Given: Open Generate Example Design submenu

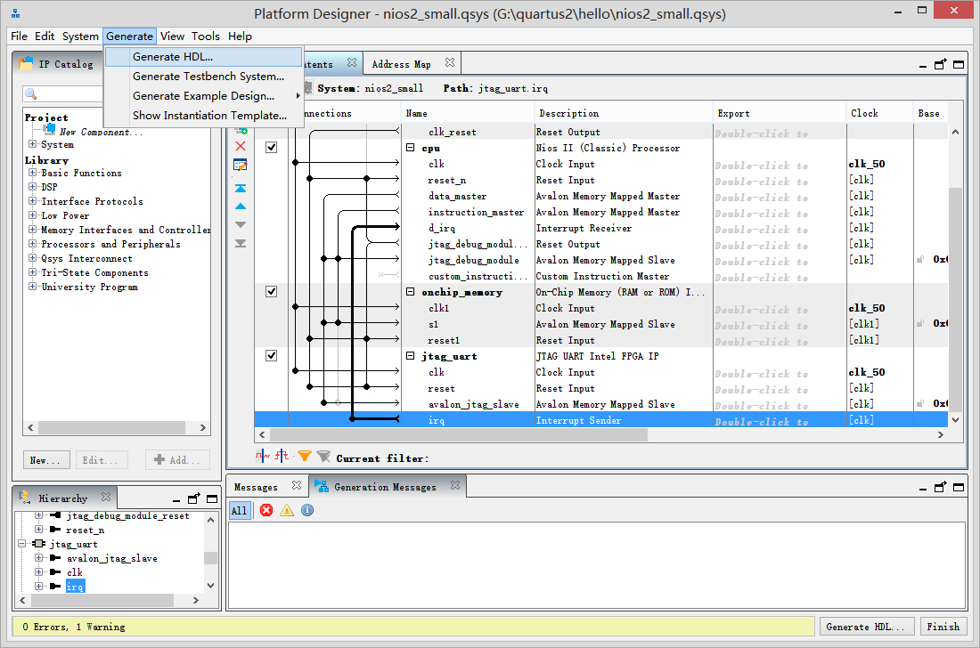Looking at the screenshot, I should coord(204,95).
